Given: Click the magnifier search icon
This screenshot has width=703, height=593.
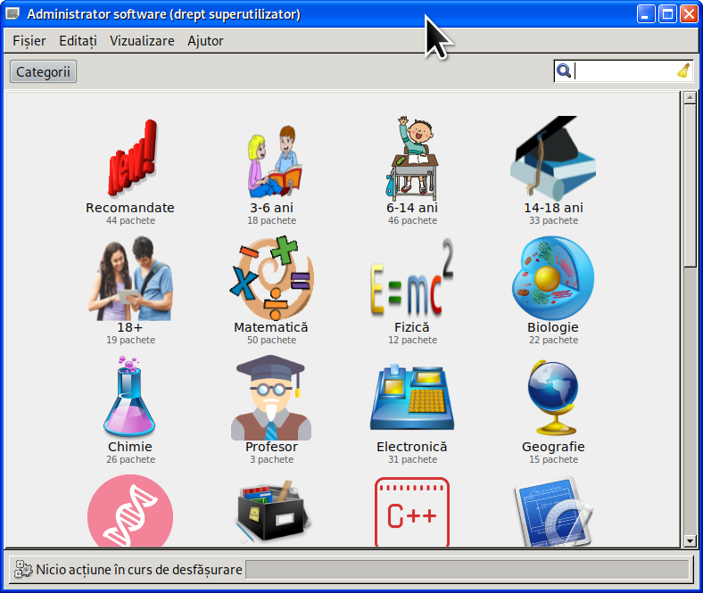Looking at the screenshot, I should click(x=563, y=70).
